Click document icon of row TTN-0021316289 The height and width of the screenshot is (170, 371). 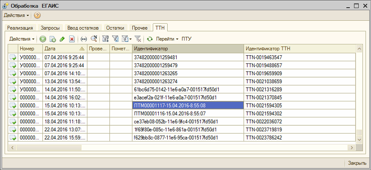click(13, 89)
